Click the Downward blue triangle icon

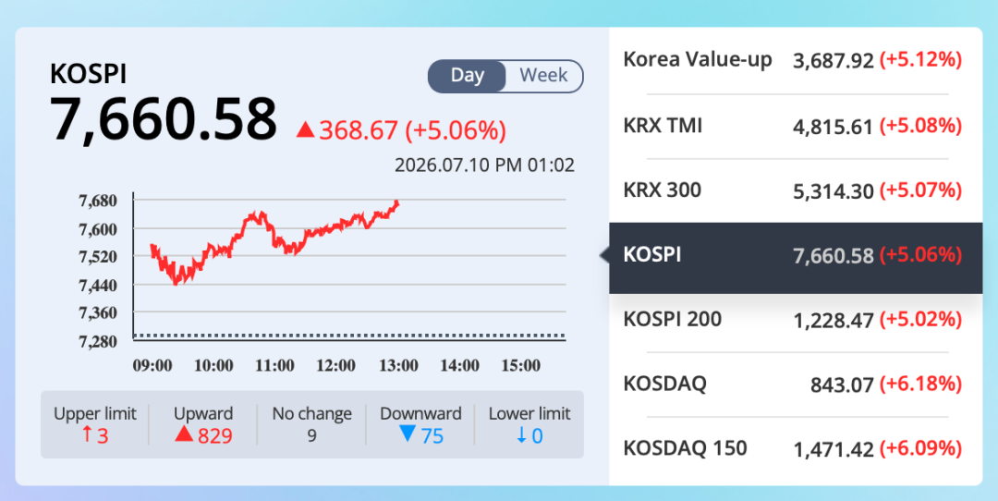408,434
